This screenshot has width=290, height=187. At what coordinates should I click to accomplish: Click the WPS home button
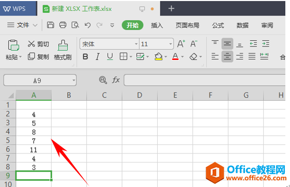point(18,8)
